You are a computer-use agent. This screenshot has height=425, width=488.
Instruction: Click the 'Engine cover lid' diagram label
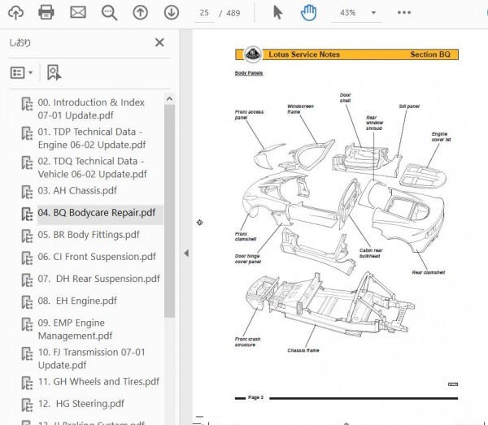[441, 137]
